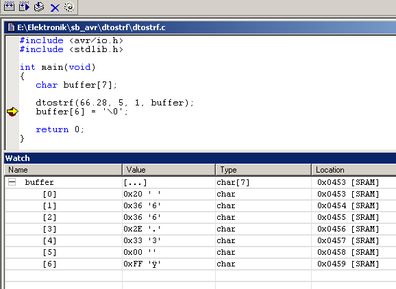Click the Location column header
This screenshot has height=289, width=396.
354,170
